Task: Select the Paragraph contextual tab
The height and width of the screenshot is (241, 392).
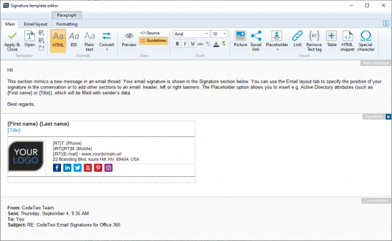Action: tap(67, 15)
